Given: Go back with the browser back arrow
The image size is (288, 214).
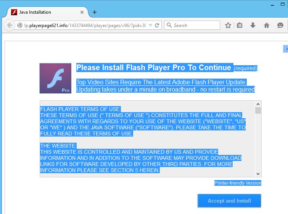Looking at the screenshot, I should pyautogui.click(x=10, y=25).
